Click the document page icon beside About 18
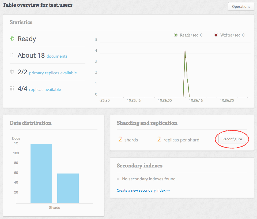 point(12,55)
